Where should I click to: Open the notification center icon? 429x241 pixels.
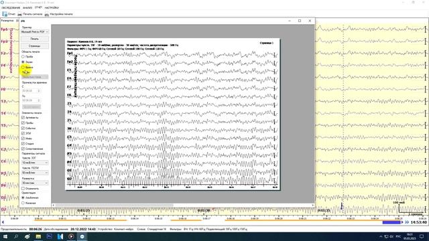(422, 236)
